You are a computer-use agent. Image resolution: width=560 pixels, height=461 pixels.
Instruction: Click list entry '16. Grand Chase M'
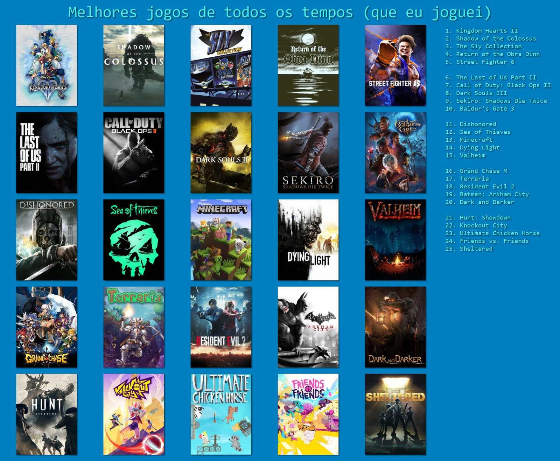pyautogui.click(x=476, y=171)
